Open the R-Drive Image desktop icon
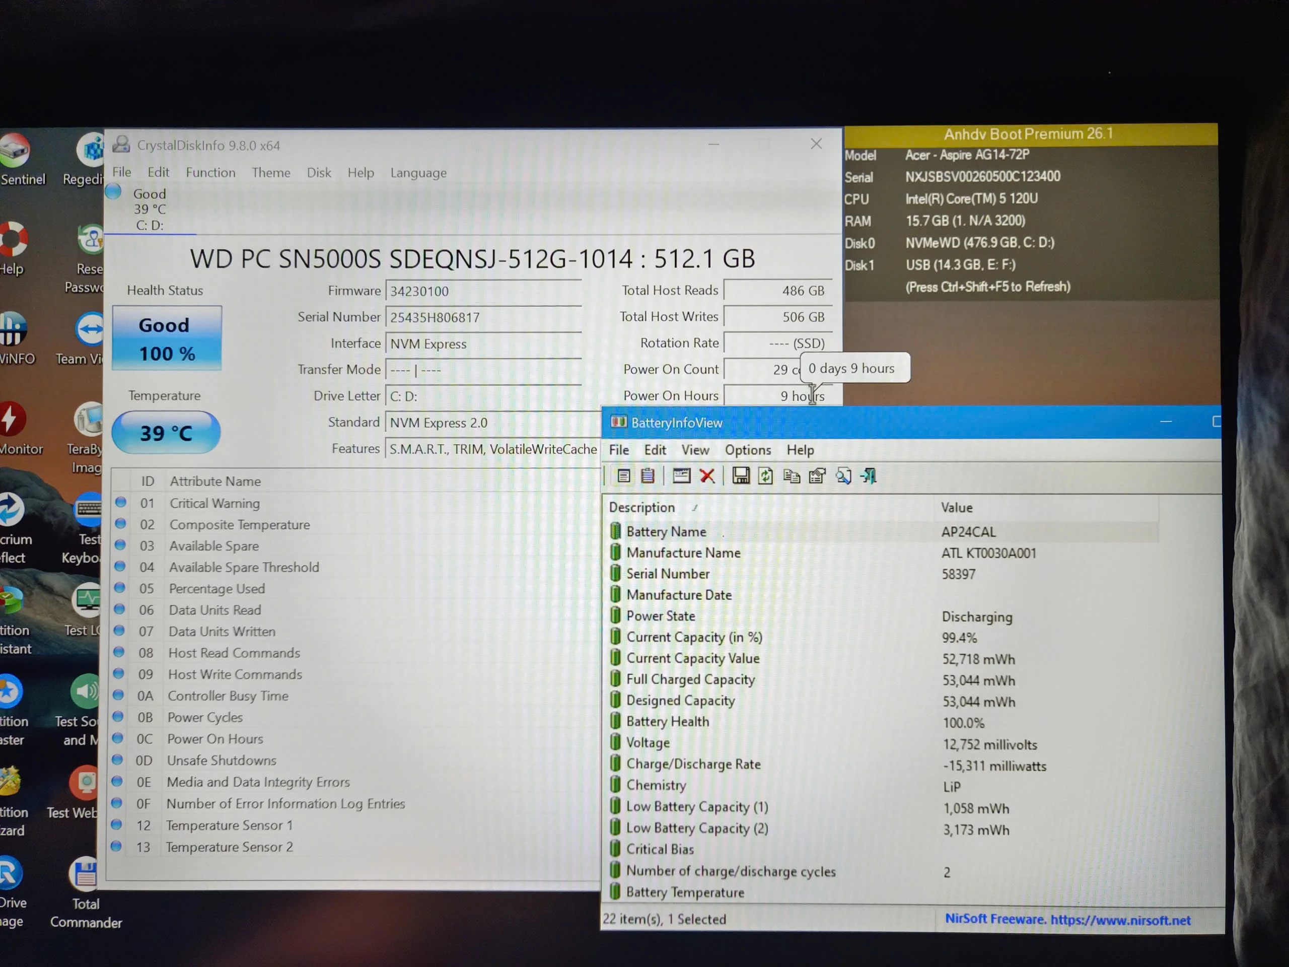 [x=13, y=892]
